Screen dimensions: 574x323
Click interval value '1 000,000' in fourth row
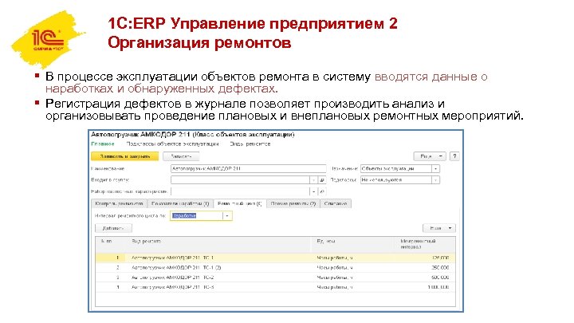(x=438, y=287)
